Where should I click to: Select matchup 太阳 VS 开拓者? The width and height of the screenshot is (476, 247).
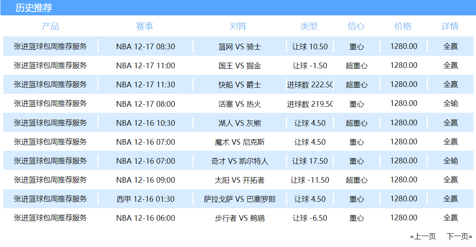coord(240,180)
